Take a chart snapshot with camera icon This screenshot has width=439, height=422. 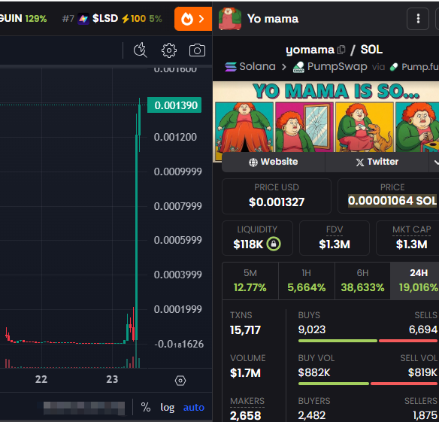coord(198,50)
